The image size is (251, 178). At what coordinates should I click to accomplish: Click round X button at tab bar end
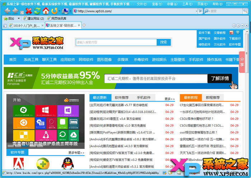tap(247, 25)
